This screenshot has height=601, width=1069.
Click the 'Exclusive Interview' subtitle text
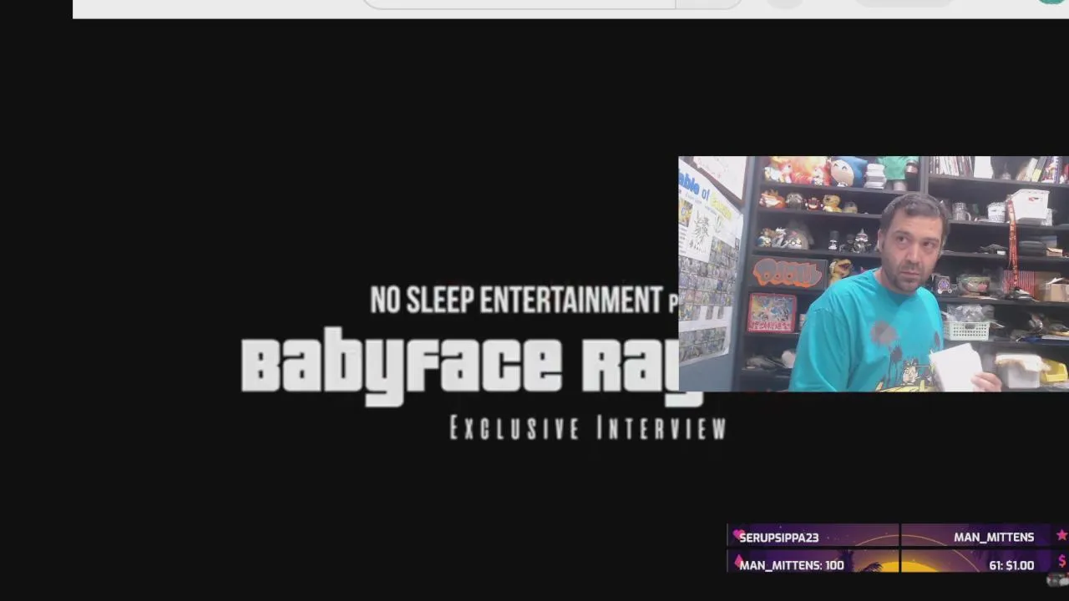[588, 428]
